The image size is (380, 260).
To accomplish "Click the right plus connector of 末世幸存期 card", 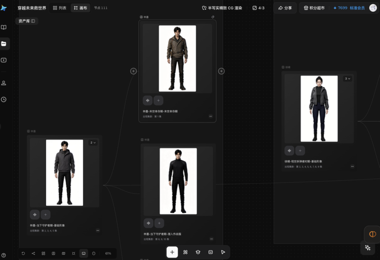I will (221, 71).
